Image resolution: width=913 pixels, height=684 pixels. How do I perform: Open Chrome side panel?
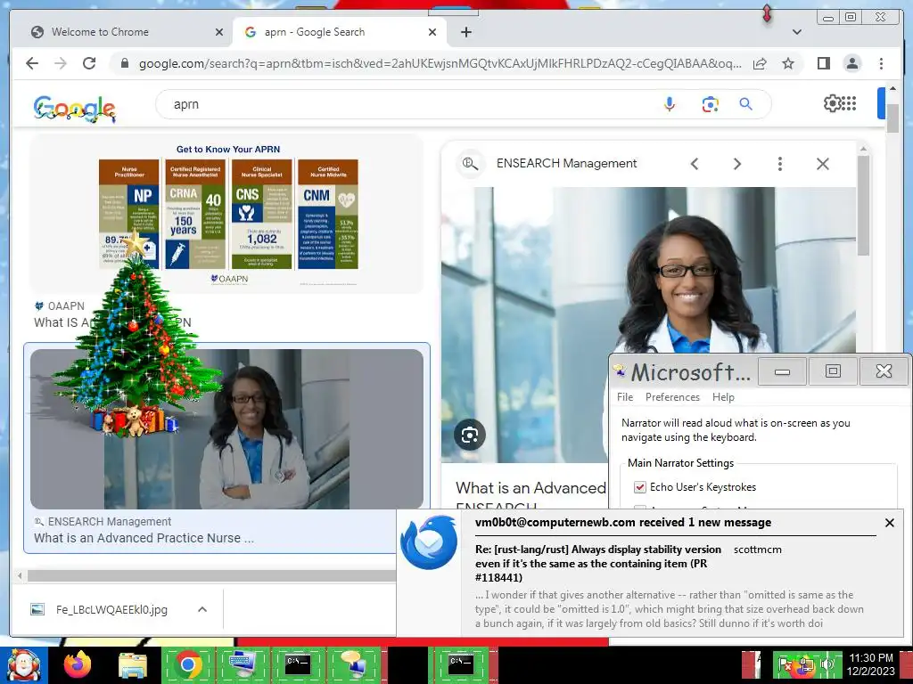[823, 63]
